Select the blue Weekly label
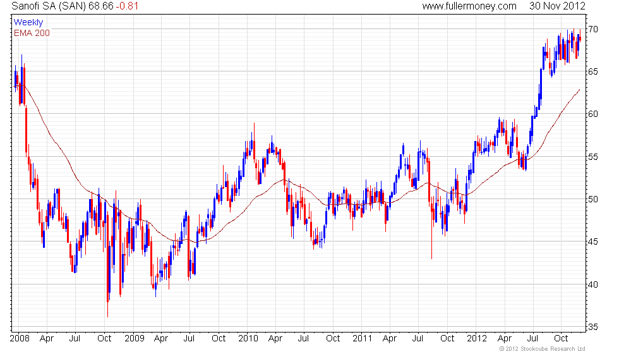Screen dimensions: 619x354 point(28,23)
